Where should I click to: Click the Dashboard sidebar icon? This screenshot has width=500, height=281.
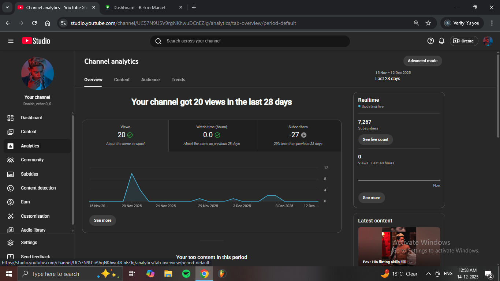coord(11,118)
